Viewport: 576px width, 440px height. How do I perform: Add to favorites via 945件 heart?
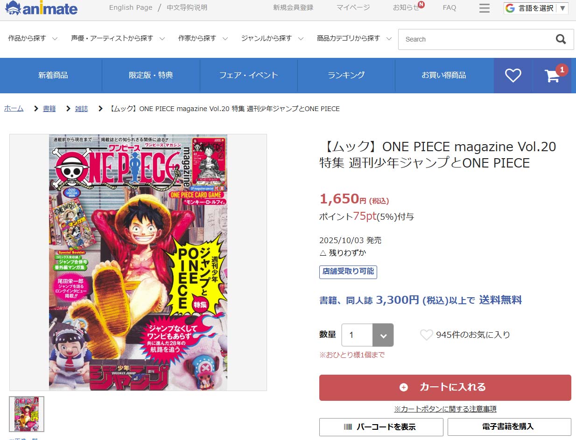[426, 335]
